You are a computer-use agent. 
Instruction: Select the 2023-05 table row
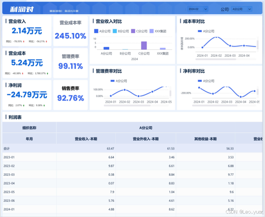(132, 192)
